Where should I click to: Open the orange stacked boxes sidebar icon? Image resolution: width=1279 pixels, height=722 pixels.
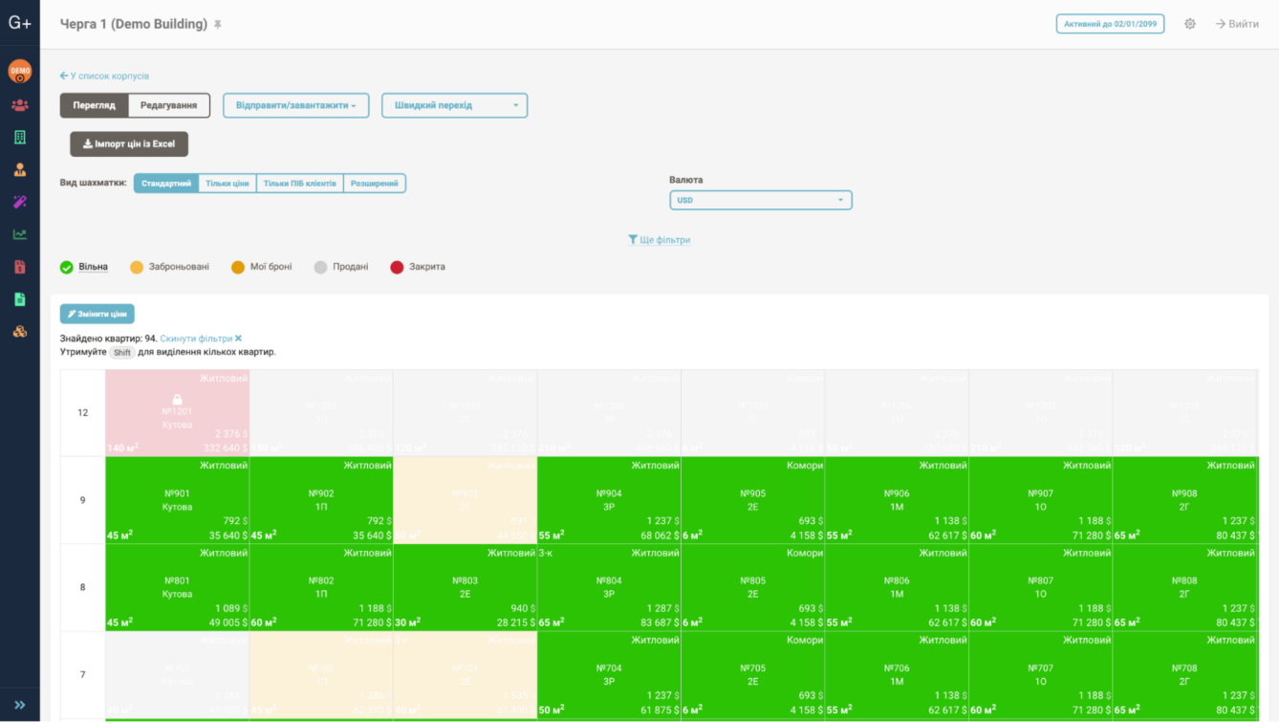coord(20,332)
